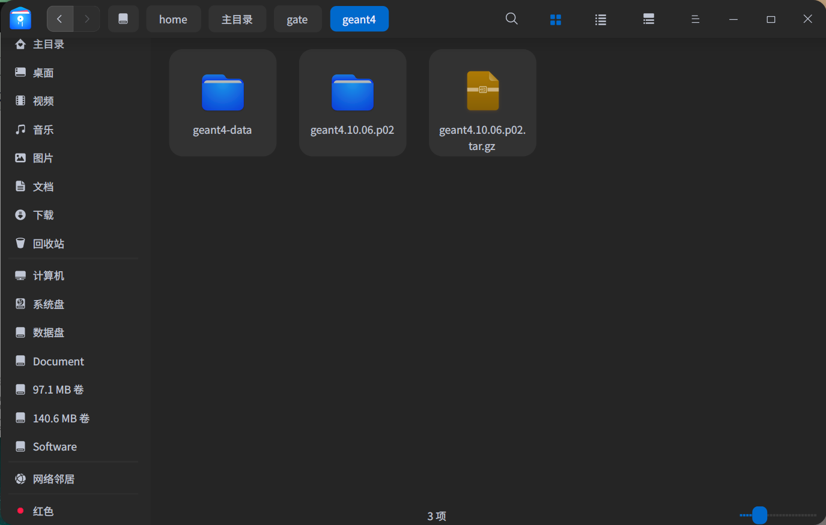This screenshot has width=826, height=525.
Task: Switch to the home breadcrumb tab
Action: (x=173, y=19)
